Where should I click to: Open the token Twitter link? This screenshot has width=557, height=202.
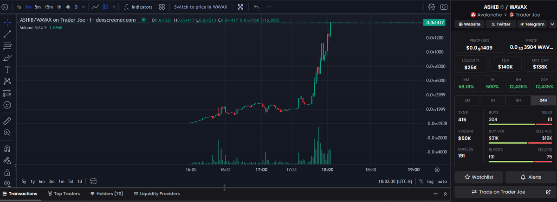click(500, 24)
